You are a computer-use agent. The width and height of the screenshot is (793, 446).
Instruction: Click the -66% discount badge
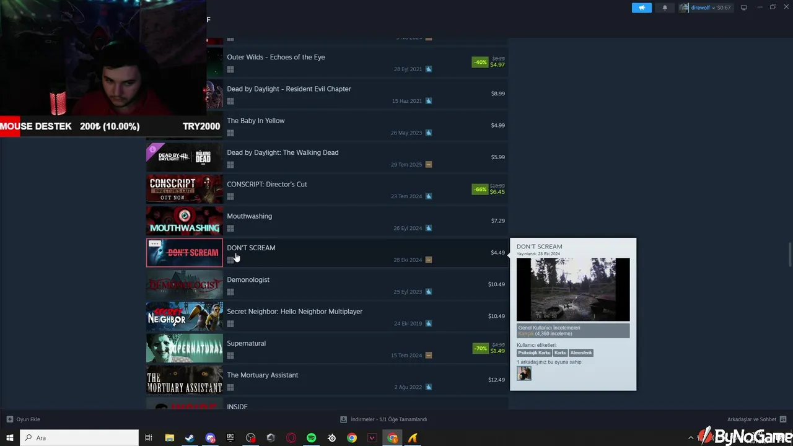pos(480,189)
